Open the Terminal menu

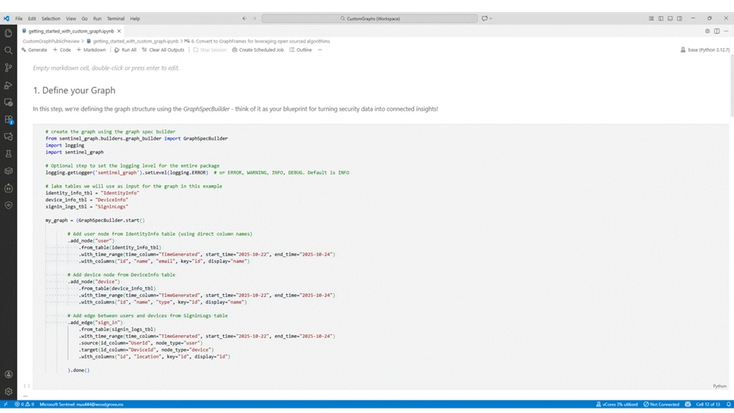pyautogui.click(x=115, y=18)
